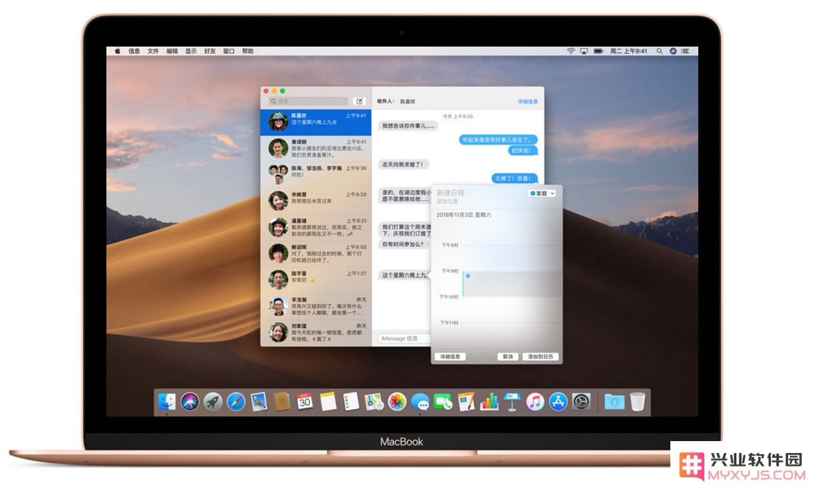Click blue bubble 太棒了！恭喜!
This screenshot has height=491, width=814.
pos(515,178)
